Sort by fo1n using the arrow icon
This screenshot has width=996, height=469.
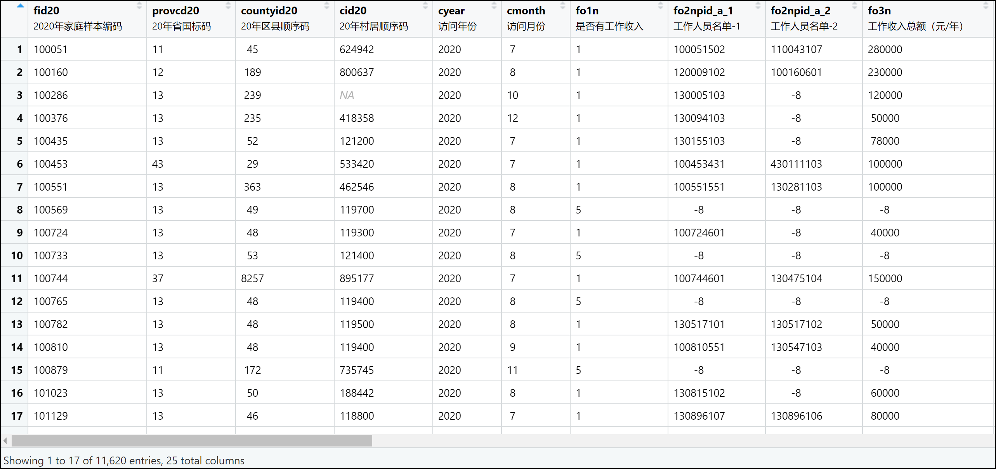coord(660,6)
